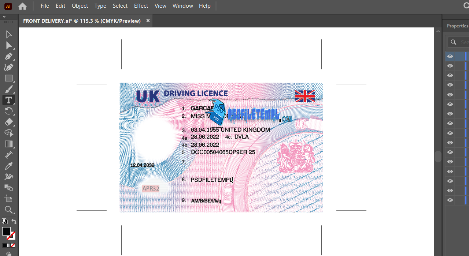The height and width of the screenshot is (256, 469).
Task: Toggle visibility of fifth layer row
Action: 450,94
